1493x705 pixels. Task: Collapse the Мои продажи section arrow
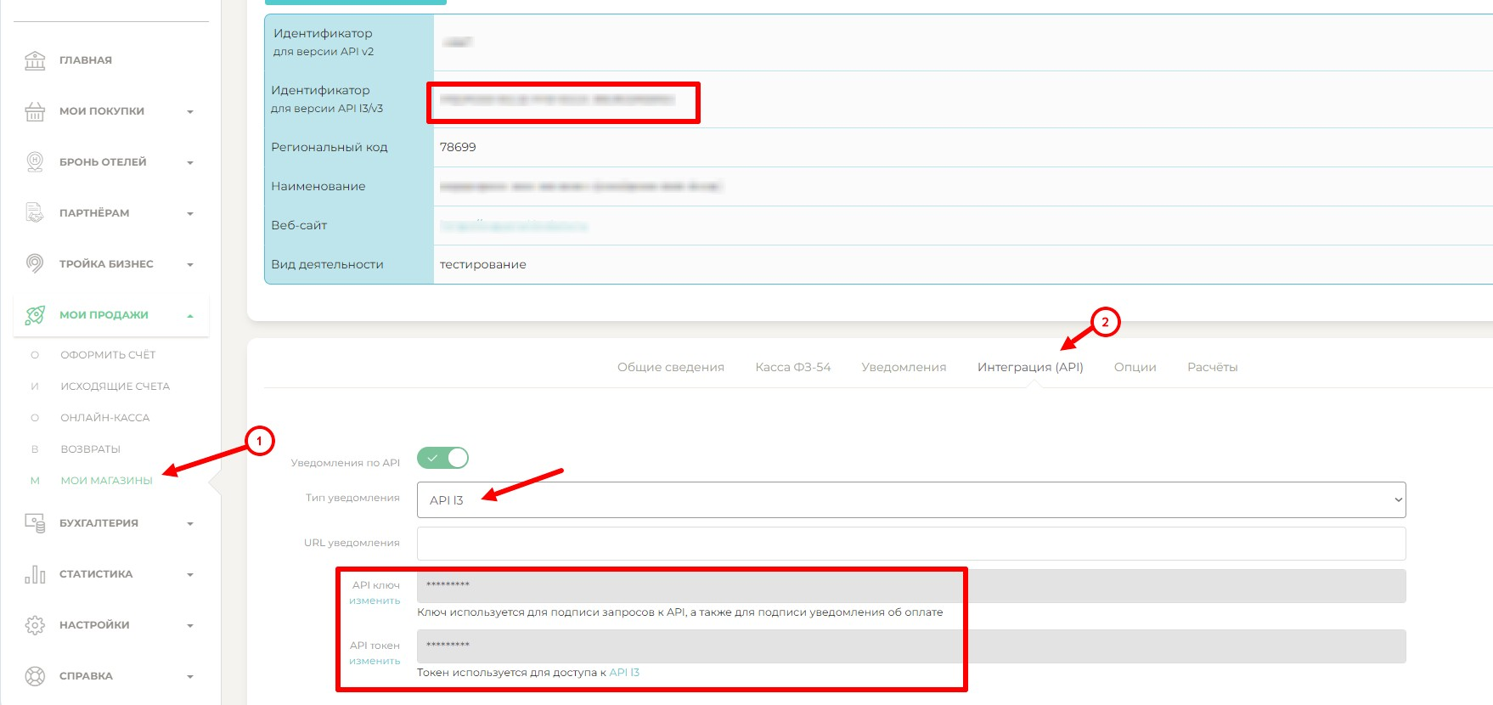coord(190,316)
